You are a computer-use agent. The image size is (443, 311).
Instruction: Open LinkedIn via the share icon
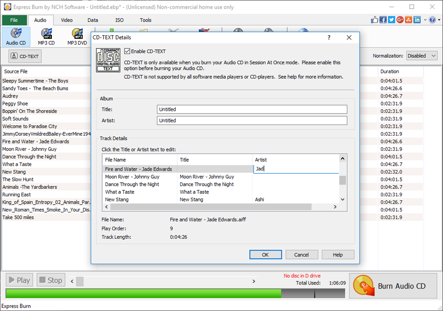click(416, 19)
